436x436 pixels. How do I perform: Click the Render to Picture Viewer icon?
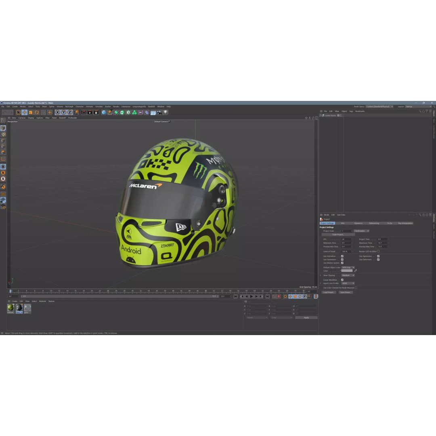tap(89, 112)
